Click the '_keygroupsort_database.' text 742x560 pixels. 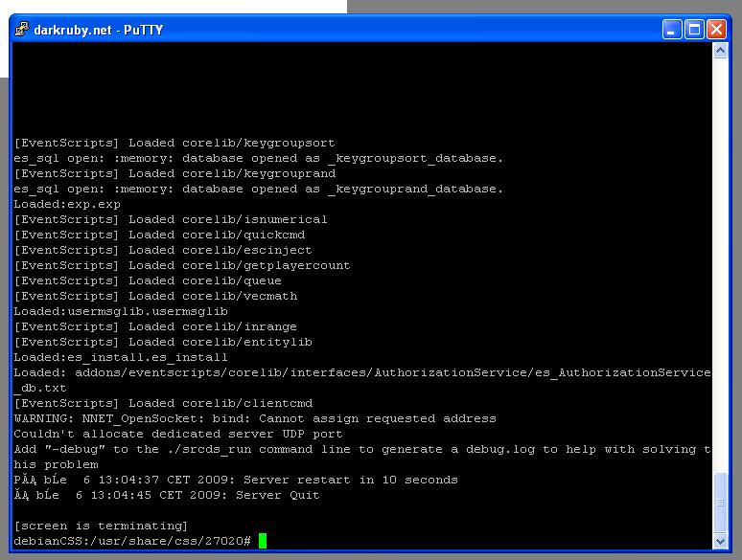coord(415,158)
